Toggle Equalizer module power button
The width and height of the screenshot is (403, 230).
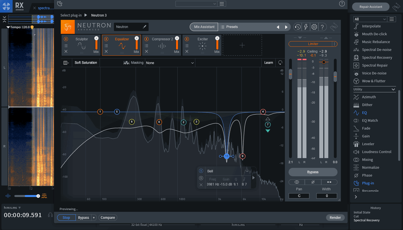click(x=106, y=39)
